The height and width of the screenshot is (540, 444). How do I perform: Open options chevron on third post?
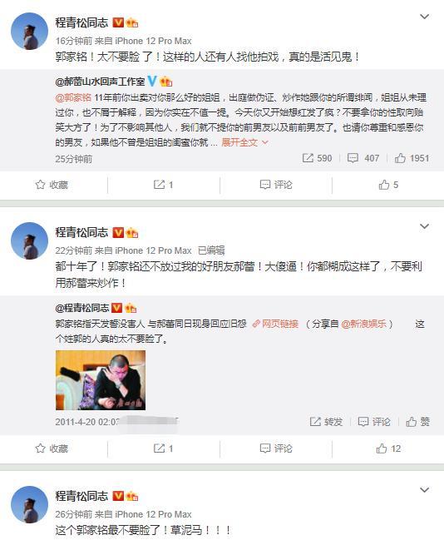424,490
